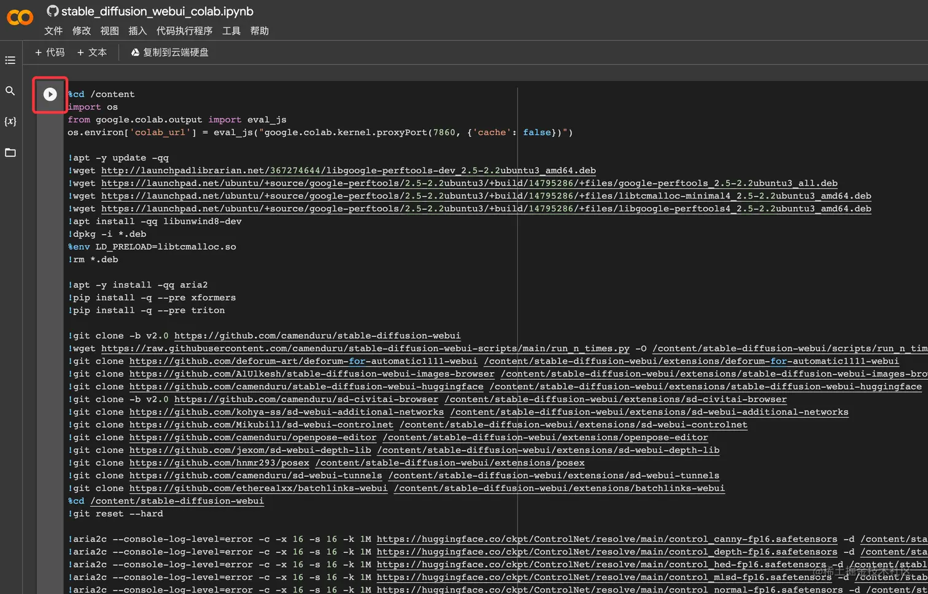The width and height of the screenshot is (928, 594).
Task: Click the "import os" code line
Action: (x=93, y=107)
